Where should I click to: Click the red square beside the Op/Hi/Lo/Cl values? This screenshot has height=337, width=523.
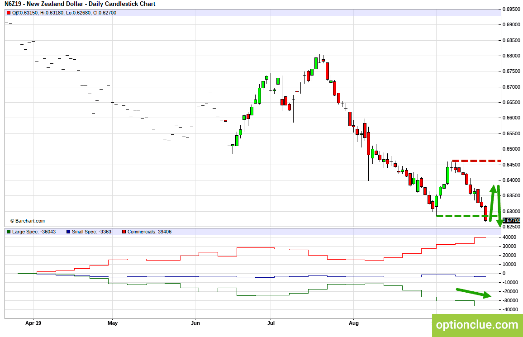click(x=9, y=13)
